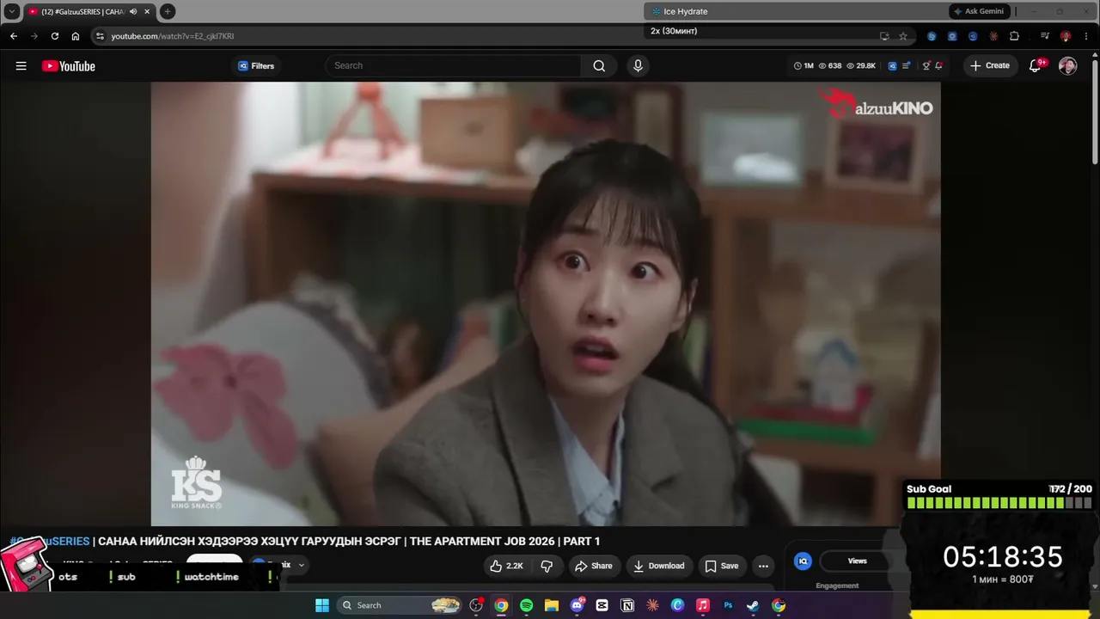Install app icon in address bar

pyautogui.click(x=884, y=36)
